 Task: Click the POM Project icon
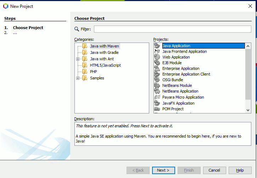157,109
